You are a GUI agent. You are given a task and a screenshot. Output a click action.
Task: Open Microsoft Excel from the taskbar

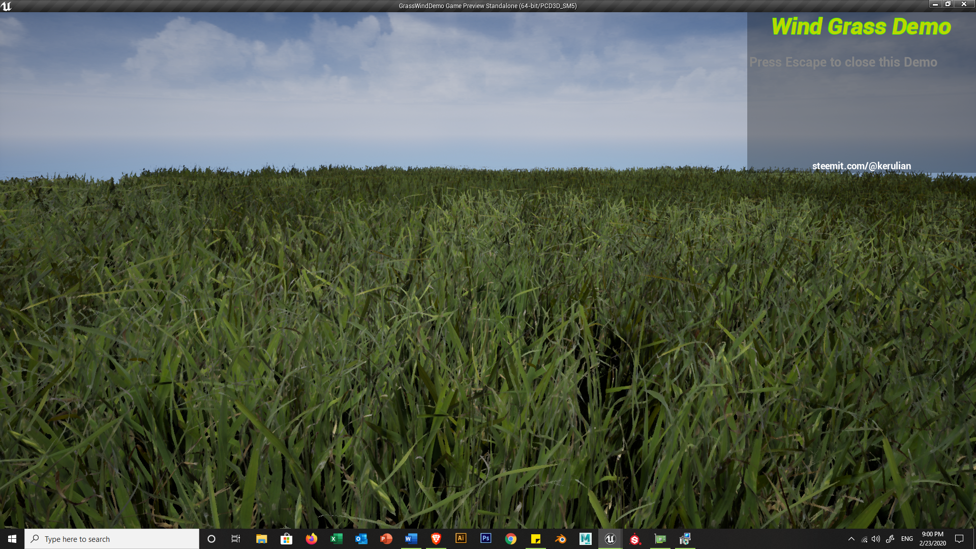[x=336, y=539]
